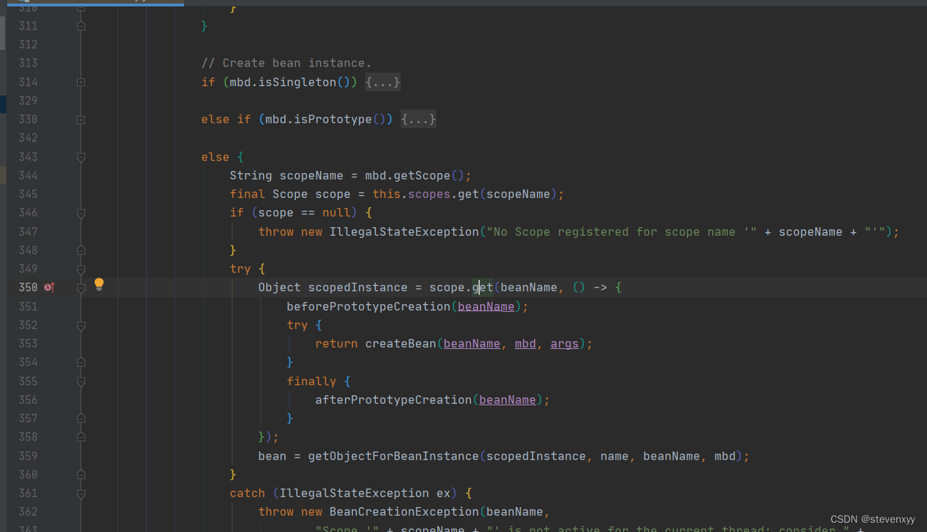927x532 pixels.
Task: Click IllegalStateException constructor on line 347
Action: tap(404, 231)
